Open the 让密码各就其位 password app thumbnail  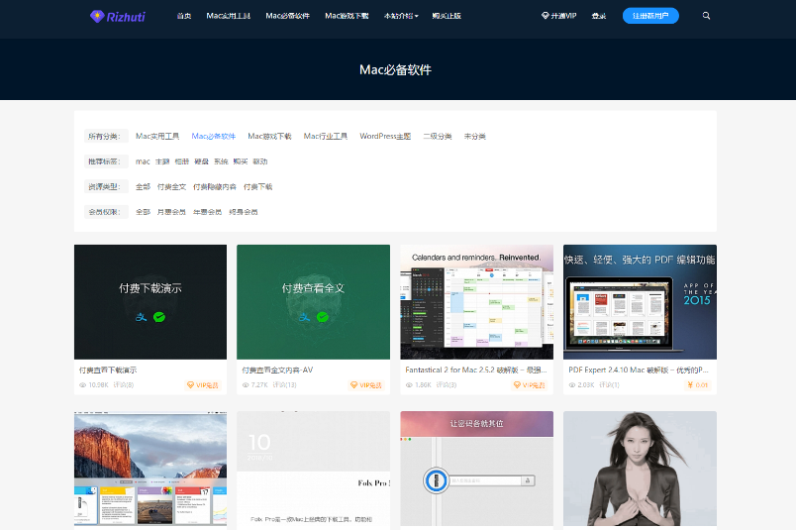pyautogui.click(x=476, y=469)
